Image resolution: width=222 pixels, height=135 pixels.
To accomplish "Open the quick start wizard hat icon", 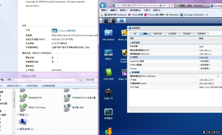I will pos(108,92).
